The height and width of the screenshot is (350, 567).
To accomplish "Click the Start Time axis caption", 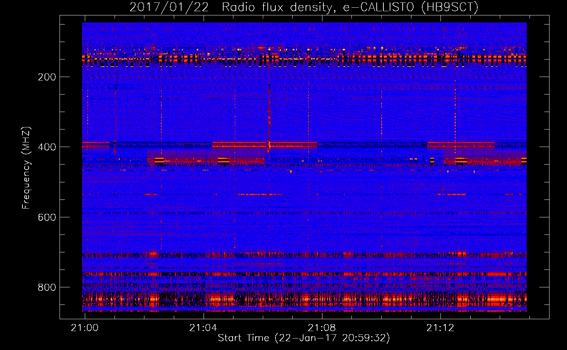I will 304,338.
